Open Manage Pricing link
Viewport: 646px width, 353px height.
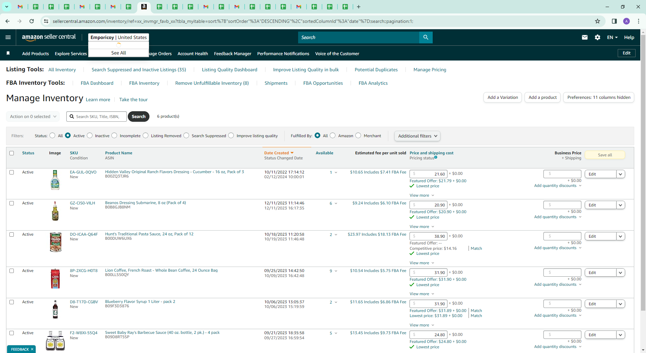coord(430,70)
